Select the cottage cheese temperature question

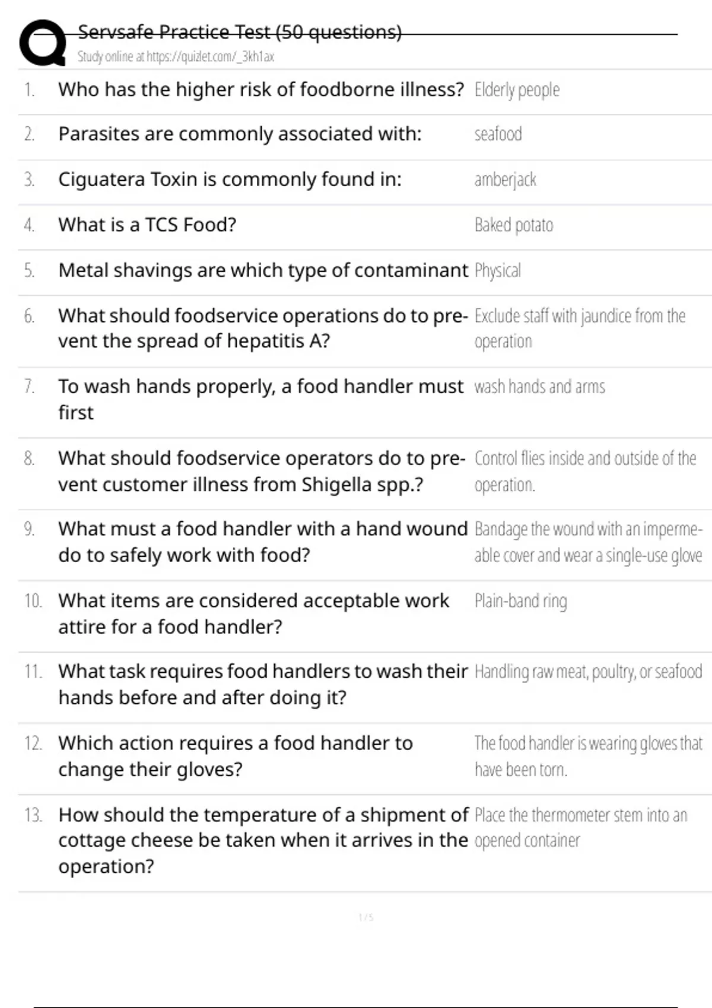(263, 840)
